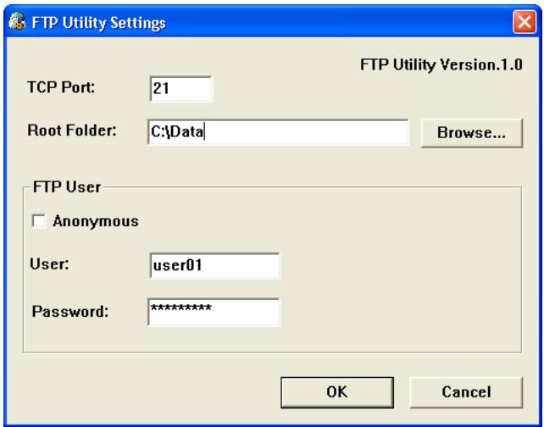Dismiss the dialog with Cancel
Screen dimensions: 544x427
pyautogui.click(x=466, y=392)
